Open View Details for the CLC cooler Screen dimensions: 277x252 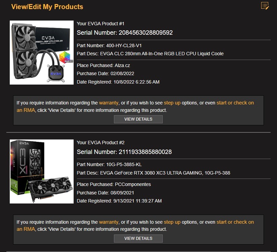(138, 119)
